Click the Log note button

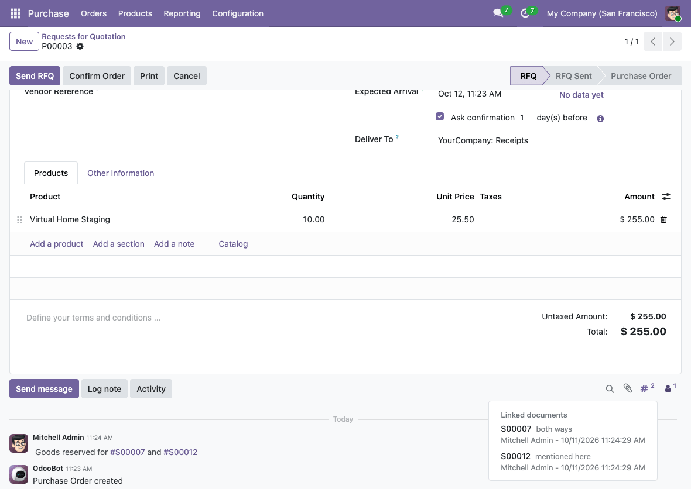(x=104, y=388)
